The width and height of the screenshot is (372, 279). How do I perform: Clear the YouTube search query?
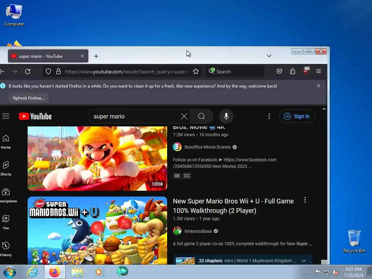184,116
